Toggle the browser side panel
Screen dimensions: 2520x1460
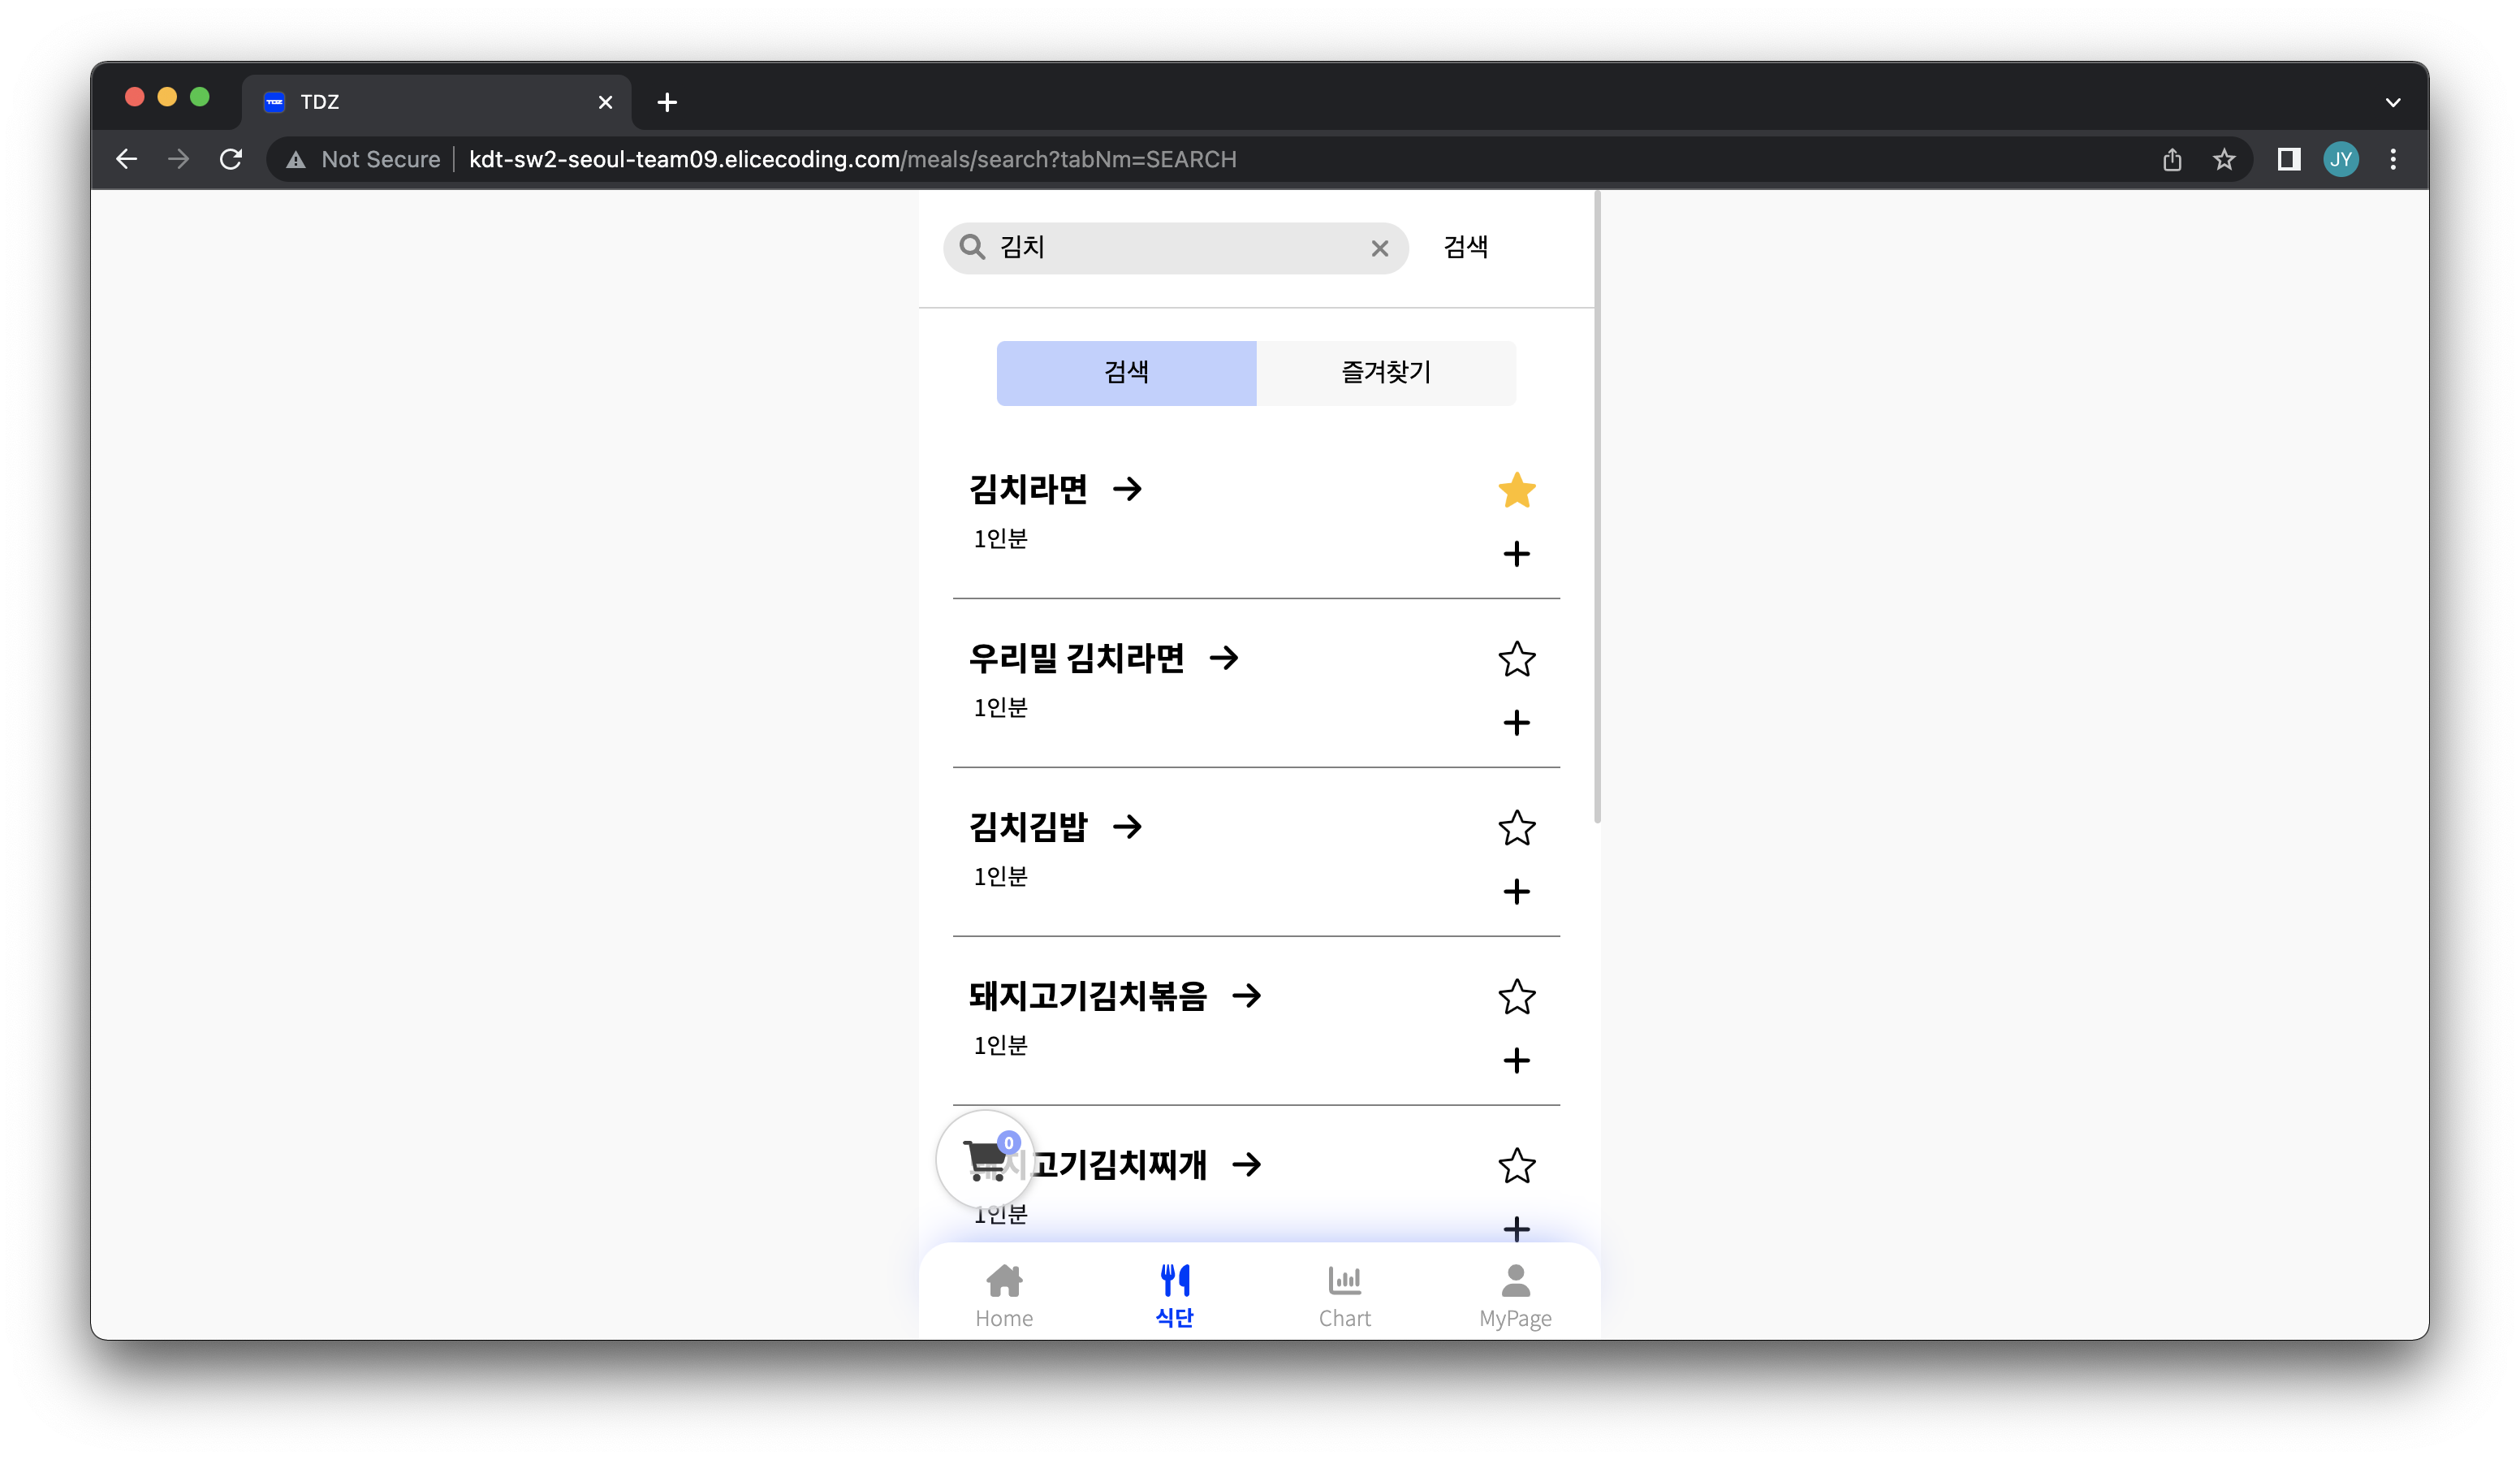coord(2288,160)
